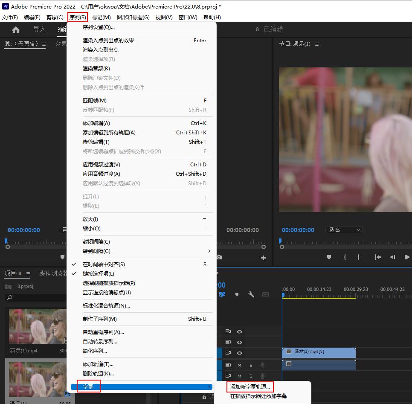Click the timeline display settings wrench icon
412x404 pixels.
click(x=251, y=294)
